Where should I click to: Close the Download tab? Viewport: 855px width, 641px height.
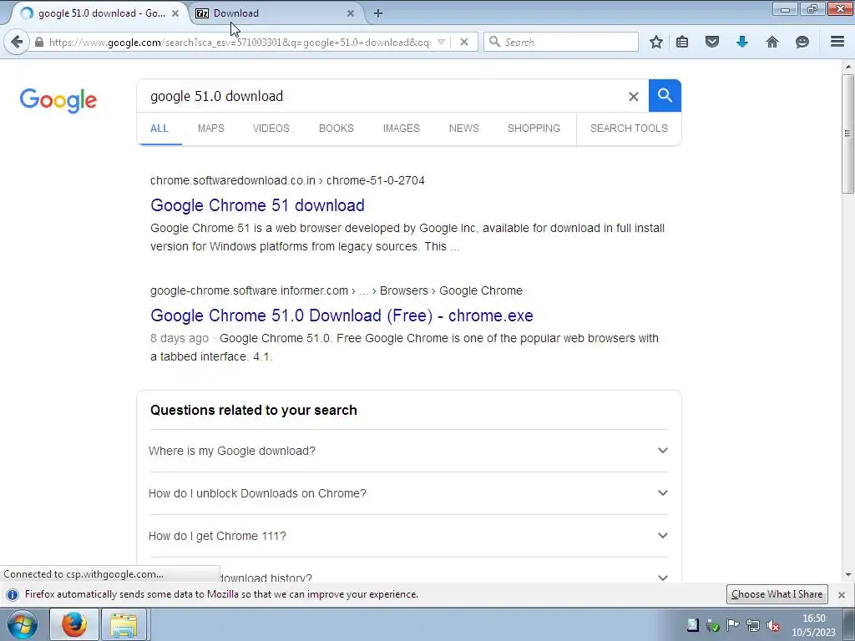351,13
